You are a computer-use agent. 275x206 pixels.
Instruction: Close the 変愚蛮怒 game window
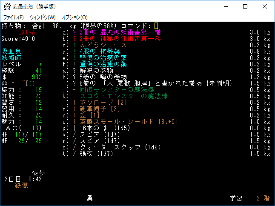(x=265, y=6)
